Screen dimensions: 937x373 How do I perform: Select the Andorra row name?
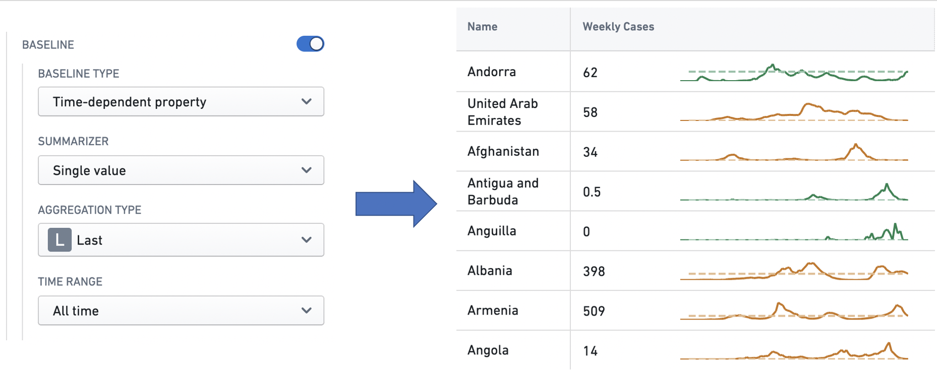click(492, 72)
